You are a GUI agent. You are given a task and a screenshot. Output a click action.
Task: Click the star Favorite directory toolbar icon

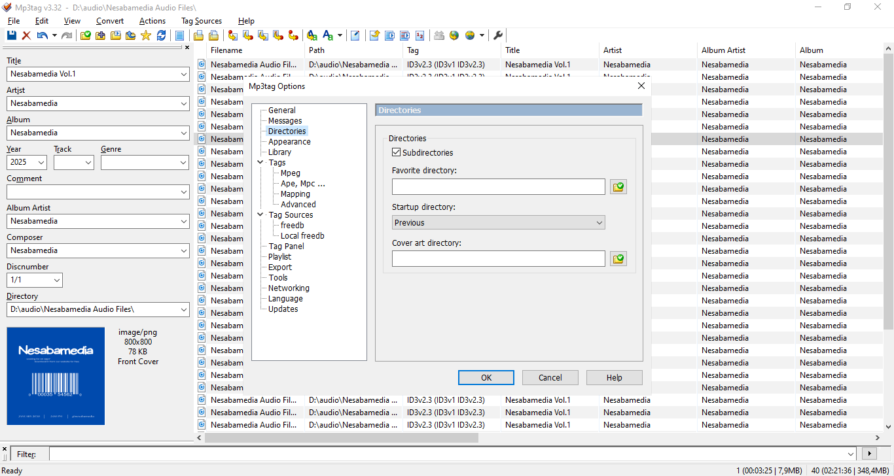[x=146, y=35]
